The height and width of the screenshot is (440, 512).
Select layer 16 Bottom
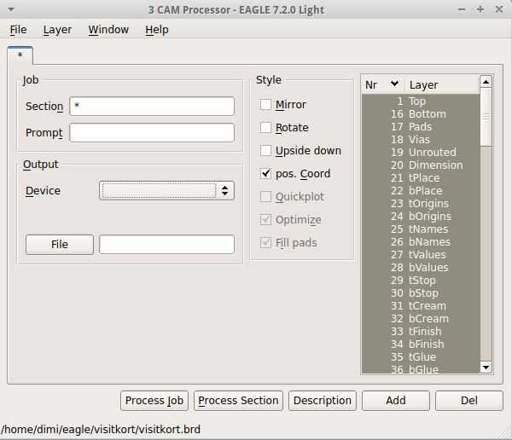[x=421, y=114]
